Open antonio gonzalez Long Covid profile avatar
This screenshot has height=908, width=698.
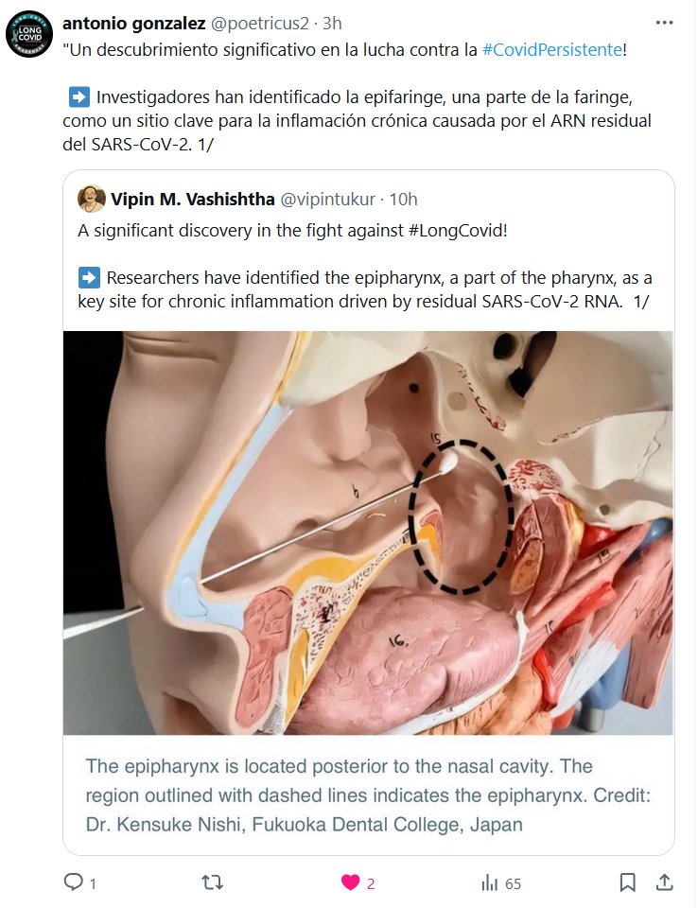[29, 34]
